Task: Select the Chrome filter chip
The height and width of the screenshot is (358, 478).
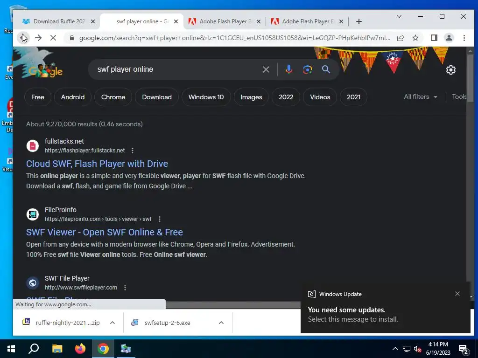Action: (113, 97)
